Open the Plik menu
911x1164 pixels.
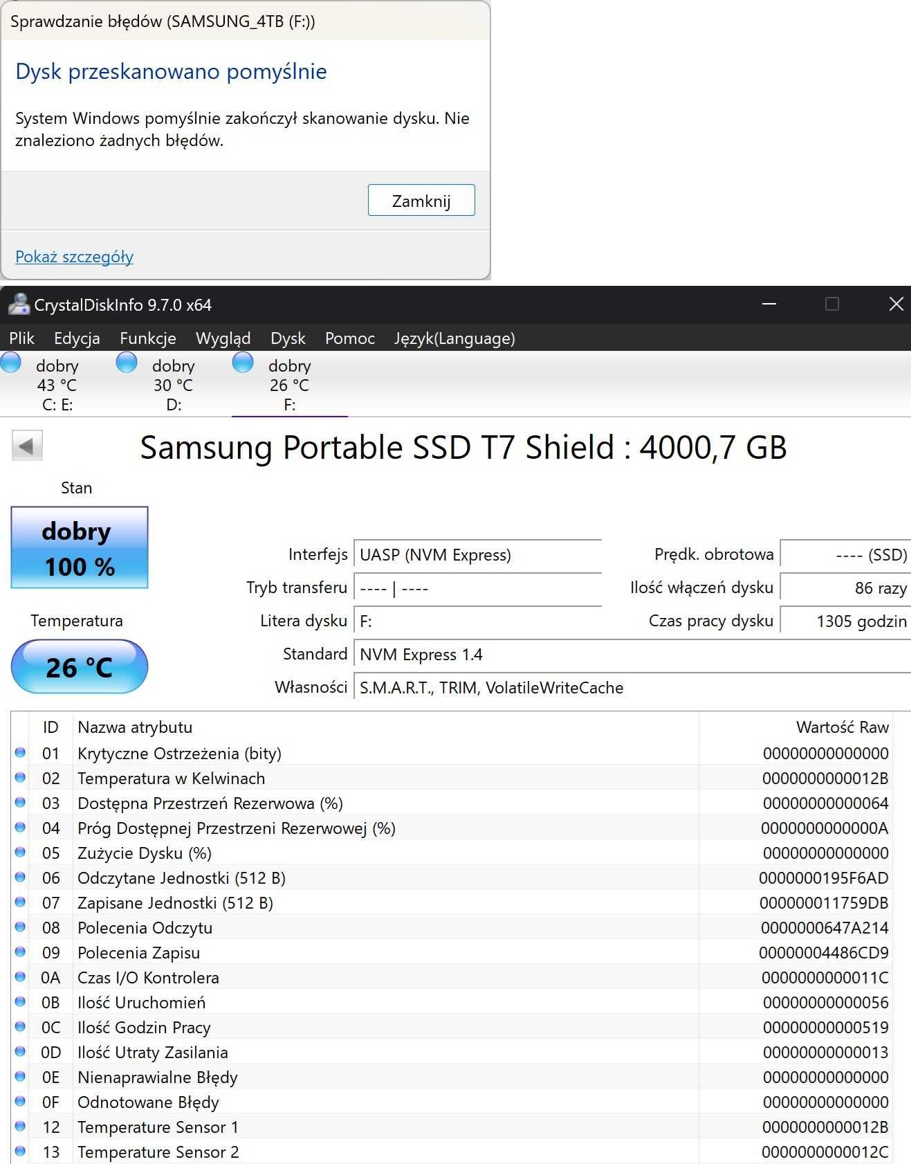21,338
